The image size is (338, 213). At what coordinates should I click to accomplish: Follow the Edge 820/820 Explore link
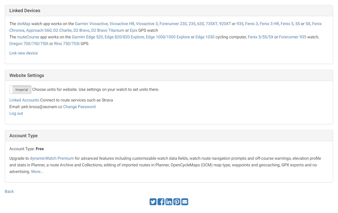pos(124,37)
